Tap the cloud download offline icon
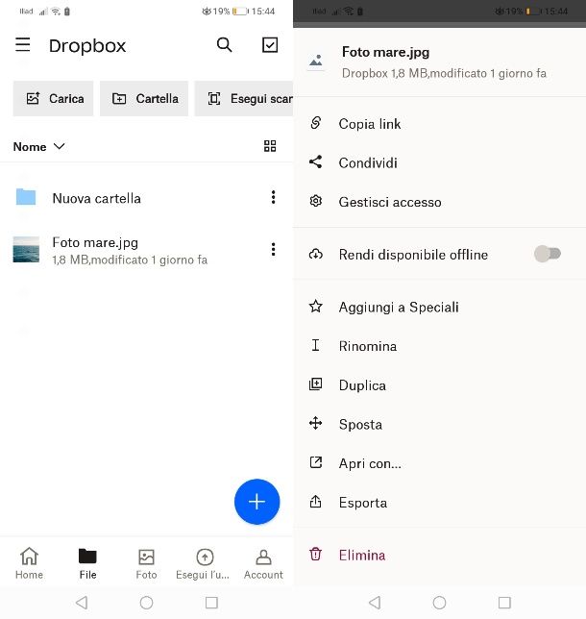The height and width of the screenshot is (619, 586). click(316, 254)
